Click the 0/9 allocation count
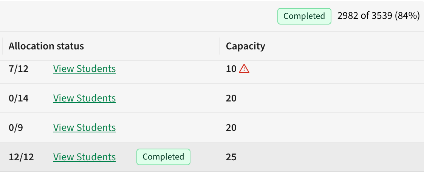 tap(16, 127)
